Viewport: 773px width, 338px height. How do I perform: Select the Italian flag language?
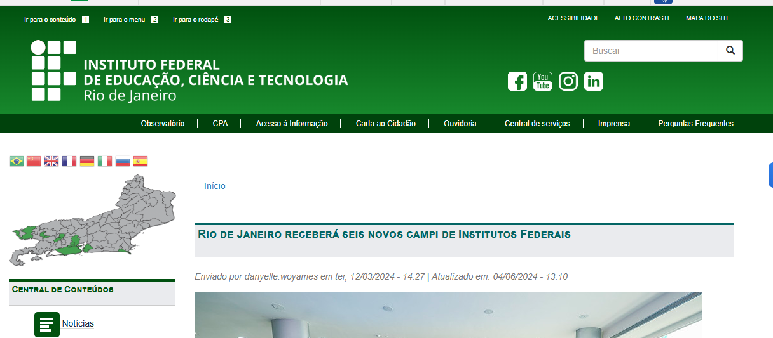(105, 161)
